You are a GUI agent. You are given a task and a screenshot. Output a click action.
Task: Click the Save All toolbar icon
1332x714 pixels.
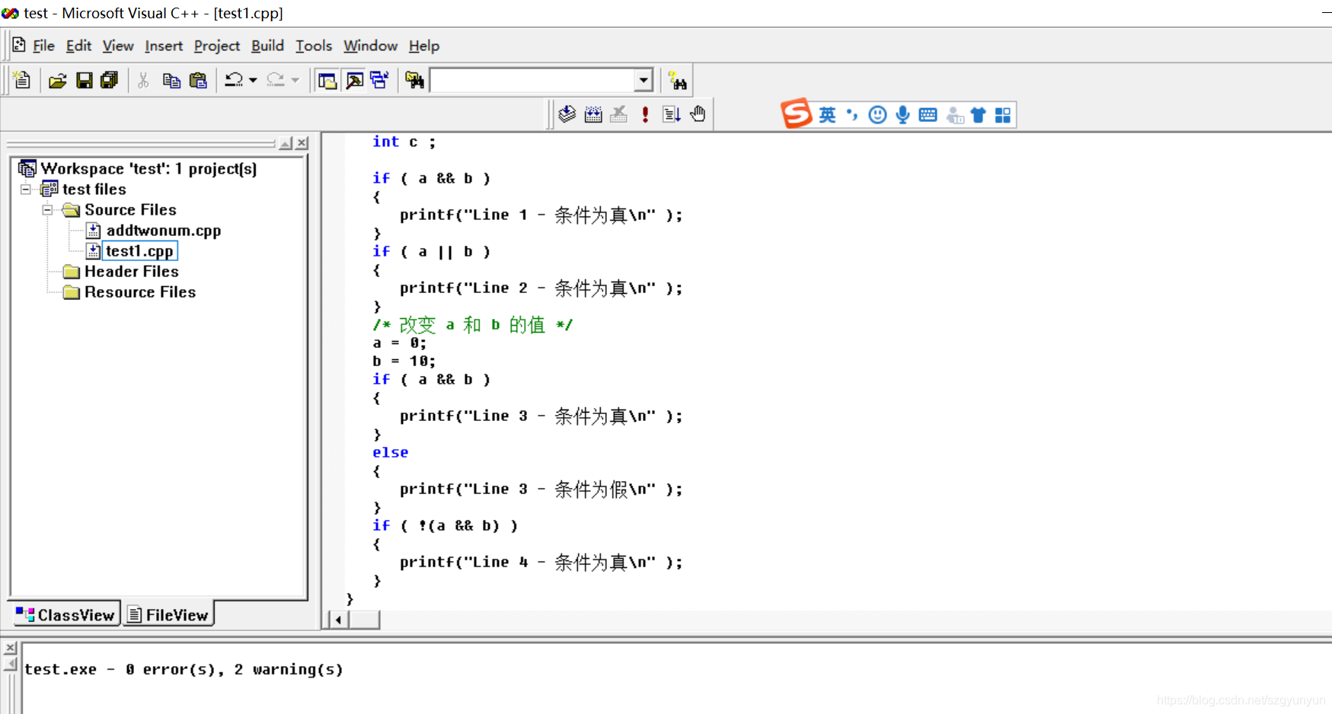[x=110, y=80]
